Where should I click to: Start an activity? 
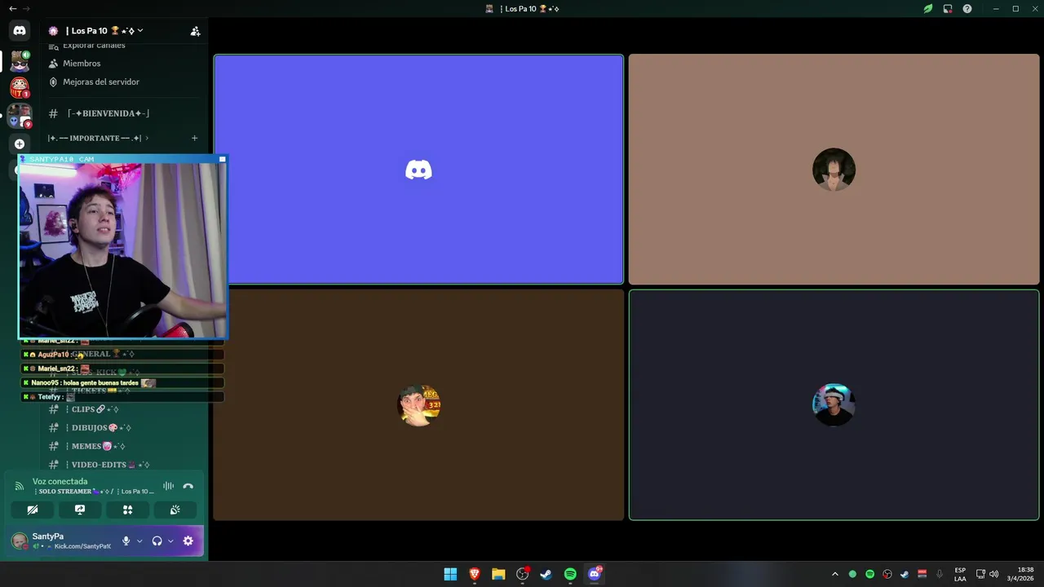127,510
